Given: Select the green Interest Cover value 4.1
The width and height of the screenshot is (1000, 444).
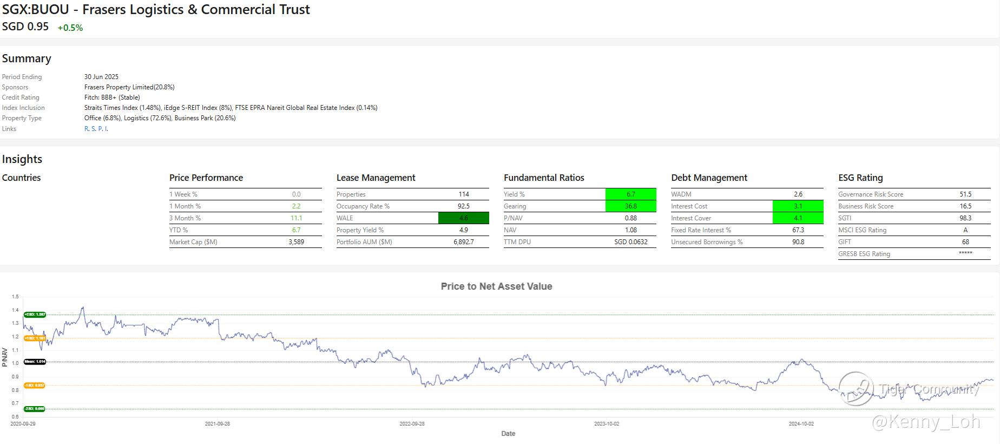Looking at the screenshot, I should [798, 218].
